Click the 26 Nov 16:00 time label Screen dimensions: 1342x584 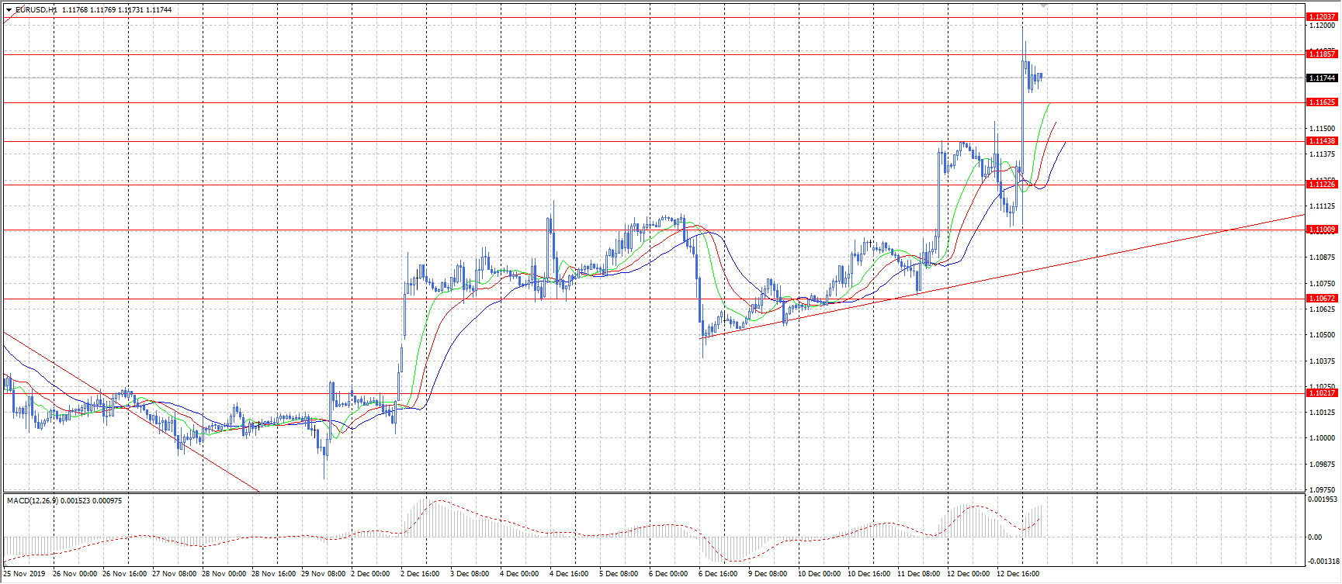124,575
